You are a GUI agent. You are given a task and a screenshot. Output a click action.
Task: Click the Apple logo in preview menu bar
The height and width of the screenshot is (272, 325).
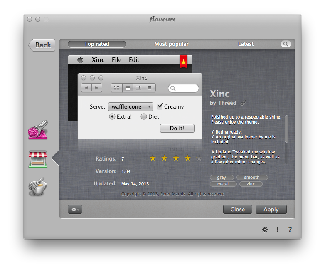[x=80, y=60]
